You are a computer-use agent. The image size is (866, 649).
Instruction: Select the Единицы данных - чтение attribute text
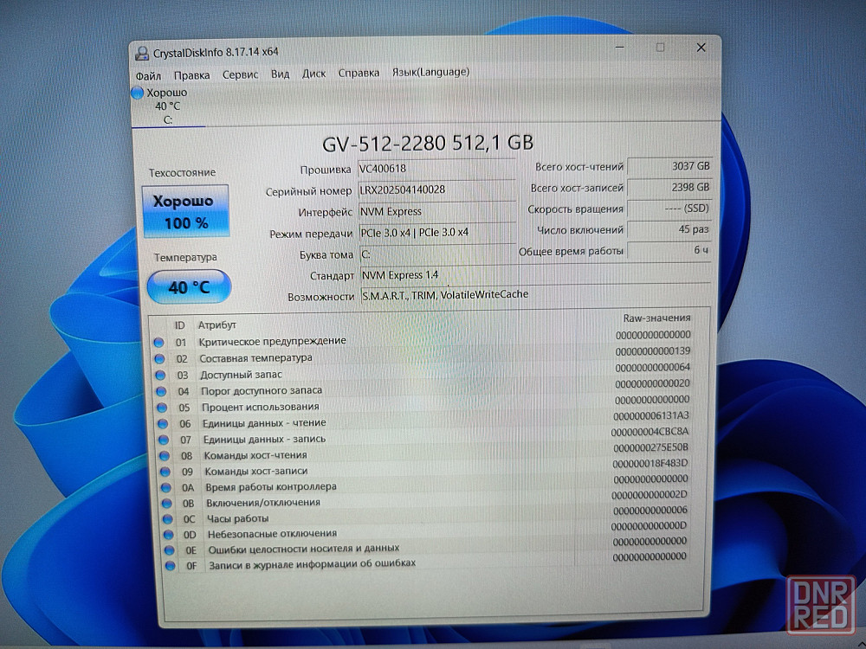(264, 423)
